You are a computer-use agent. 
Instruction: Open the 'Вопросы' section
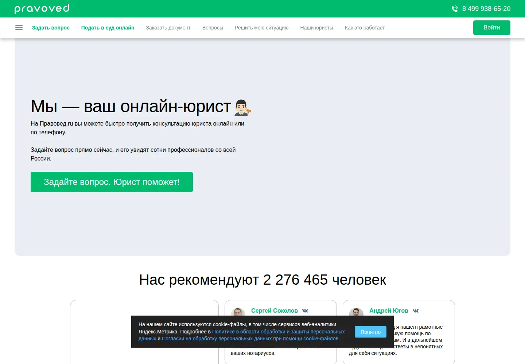coord(213,28)
